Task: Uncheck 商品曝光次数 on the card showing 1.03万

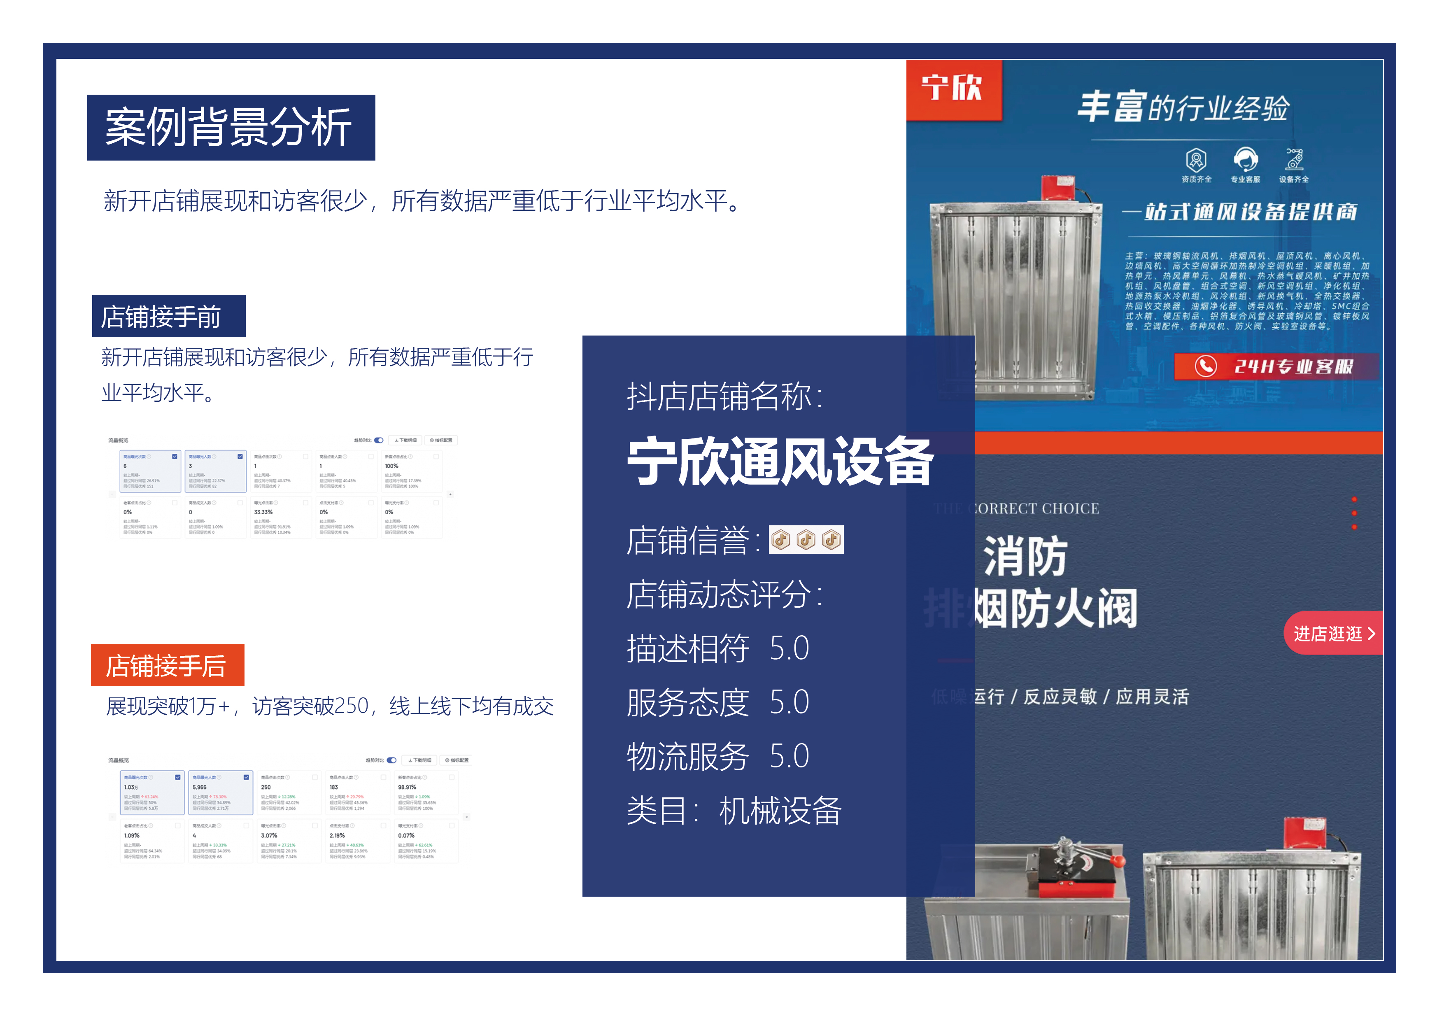Action: (178, 778)
